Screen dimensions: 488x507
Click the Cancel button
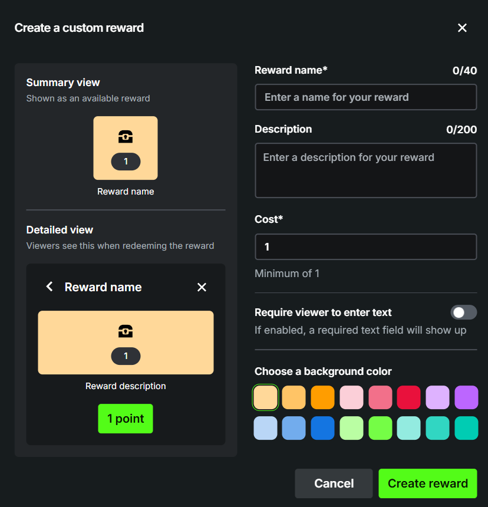point(334,483)
